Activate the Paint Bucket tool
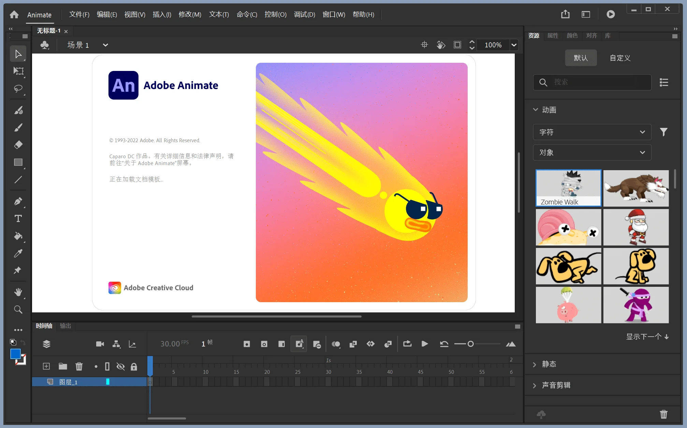Image resolution: width=687 pixels, height=428 pixels. click(18, 236)
